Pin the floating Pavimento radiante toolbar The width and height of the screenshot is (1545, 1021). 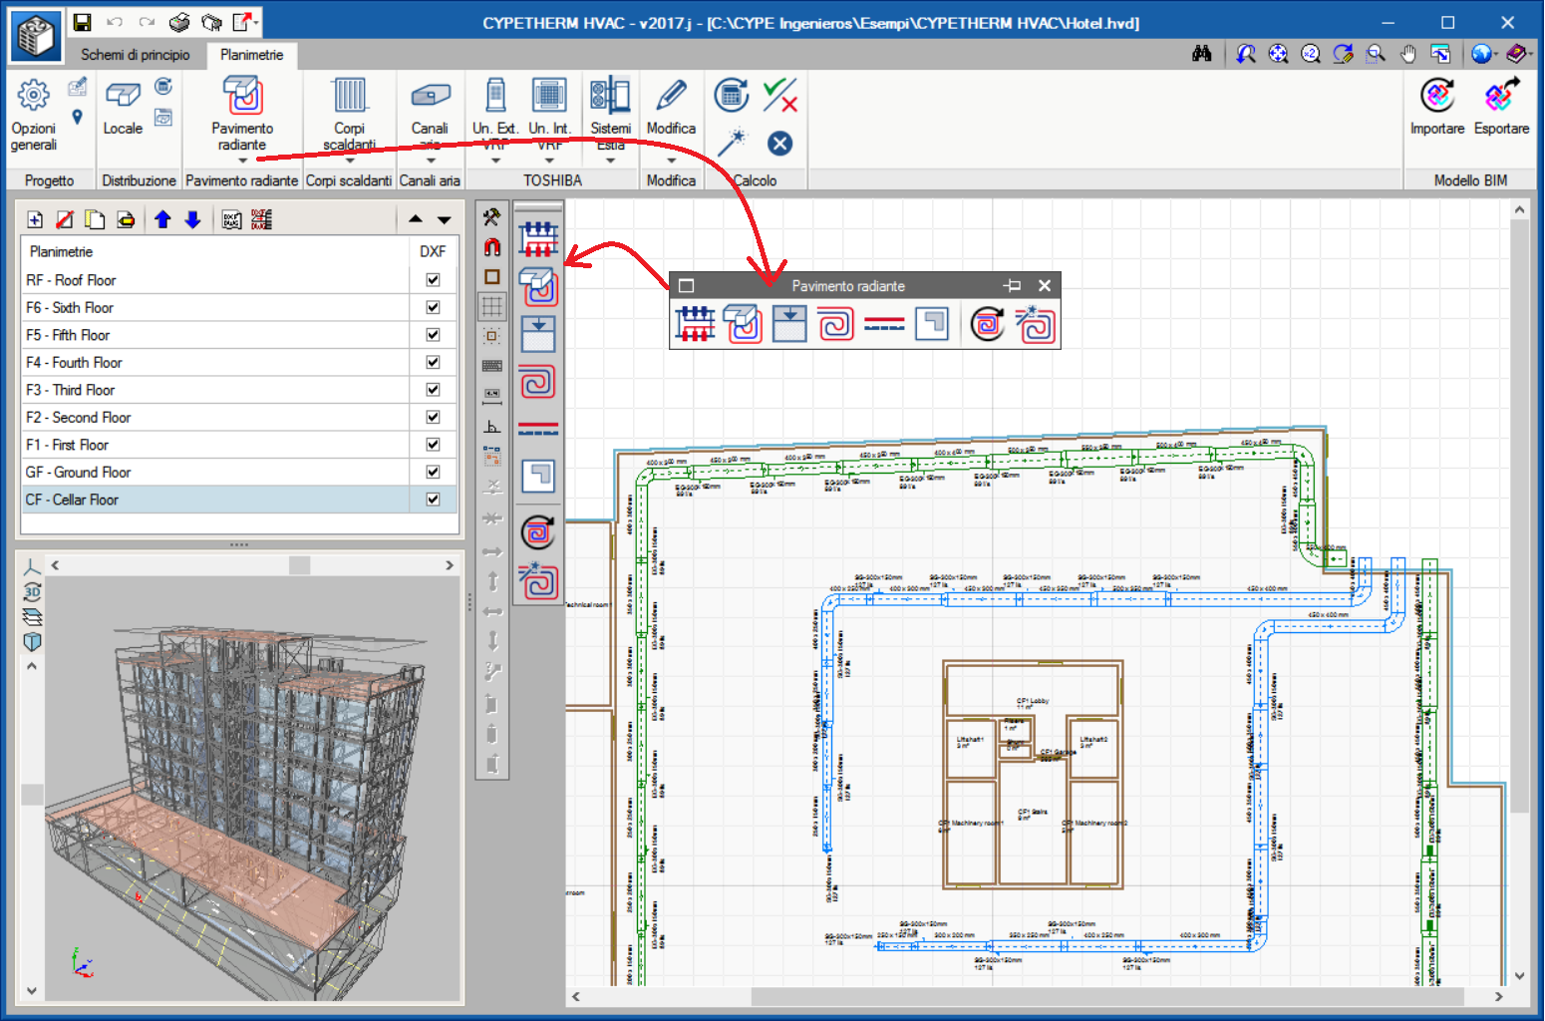(1013, 285)
